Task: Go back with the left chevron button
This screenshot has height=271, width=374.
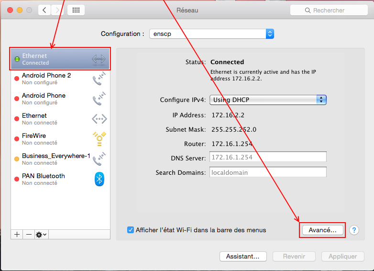Action: pyautogui.click(x=44, y=10)
